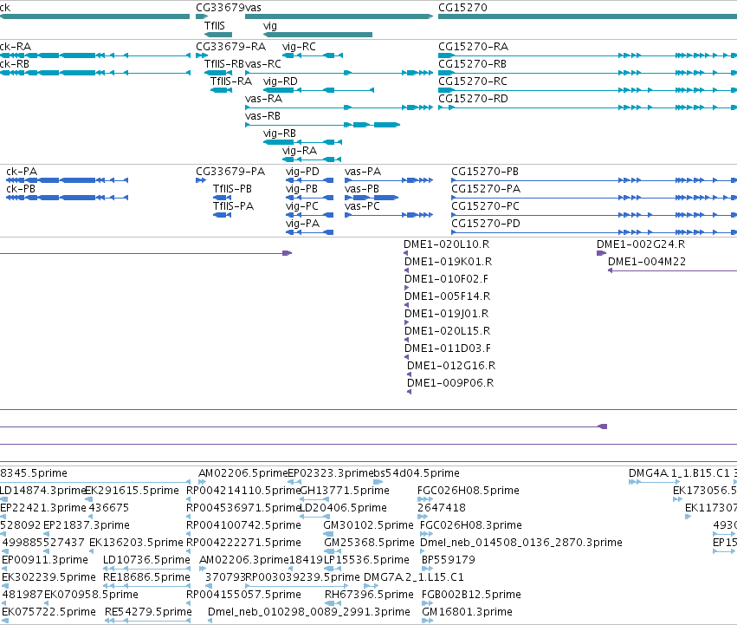Image resolution: width=737 pixels, height=625 pixels.
Task: Click the TfIIS gene label
Action: pyautogui.click(x=214, y=25)
